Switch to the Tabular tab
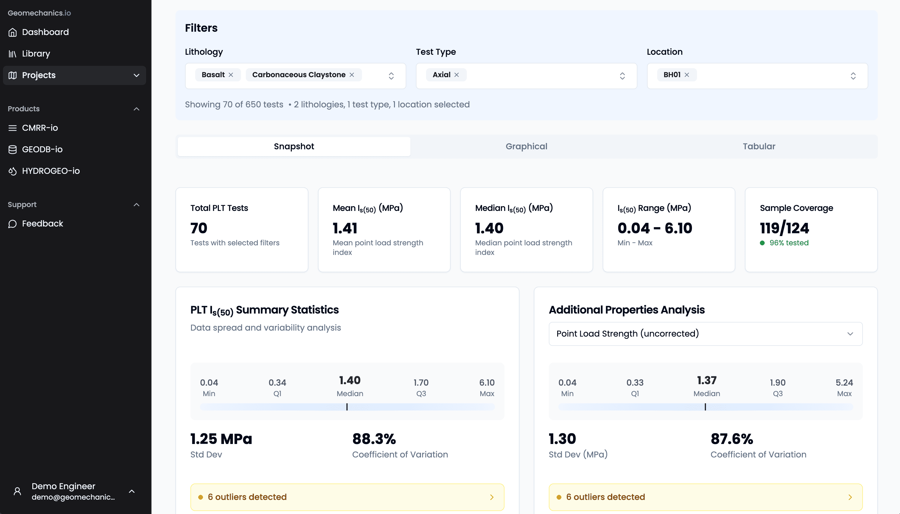This screenshot has width=900, height=514. (x=759, y=147)
